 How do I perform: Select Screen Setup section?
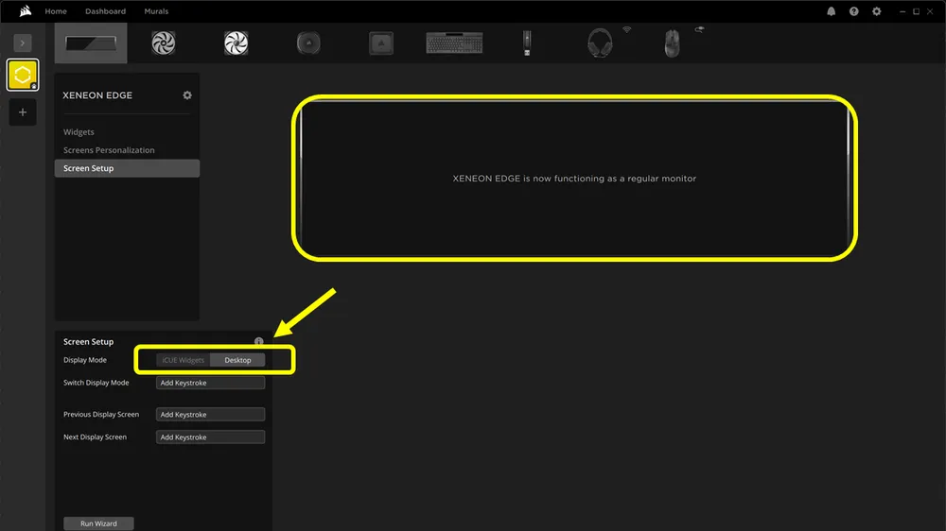point(127,168)
